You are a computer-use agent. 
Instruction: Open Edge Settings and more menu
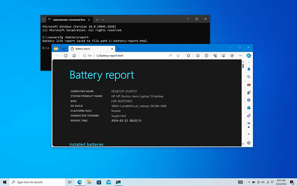coord(240,56)
